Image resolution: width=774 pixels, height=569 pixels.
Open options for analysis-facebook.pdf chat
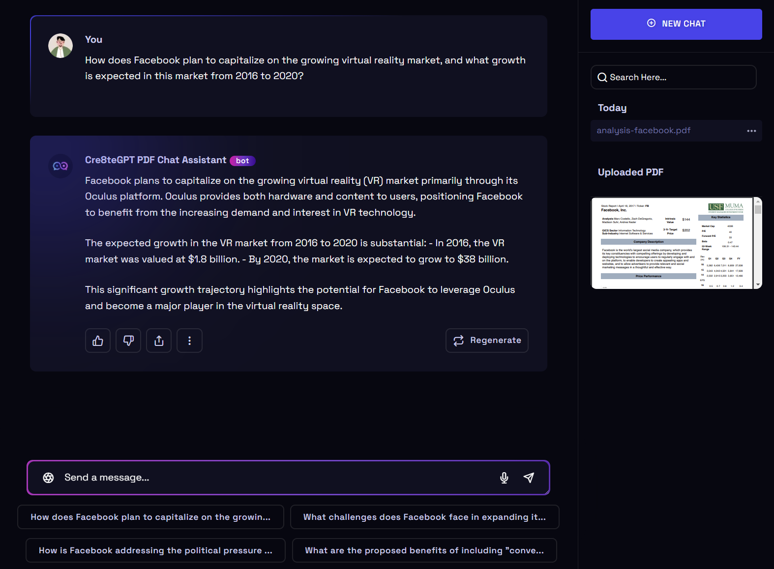coord(751,131)
